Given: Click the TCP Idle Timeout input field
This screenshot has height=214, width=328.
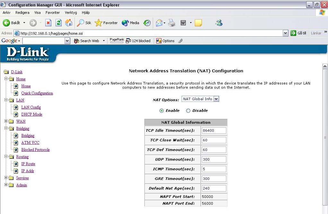Looking at the screenshot, I should tap(214, 130).
